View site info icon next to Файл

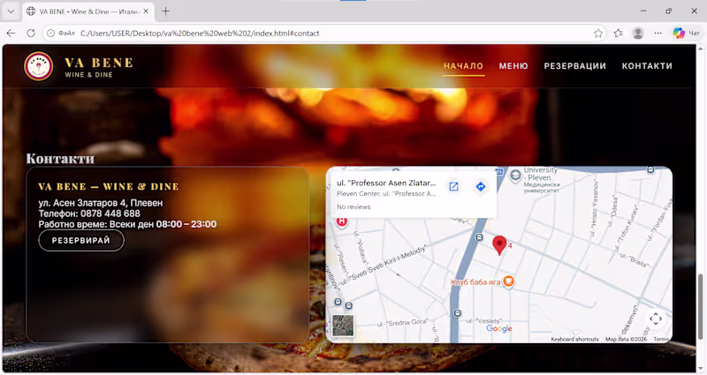[x=51, y=33]
